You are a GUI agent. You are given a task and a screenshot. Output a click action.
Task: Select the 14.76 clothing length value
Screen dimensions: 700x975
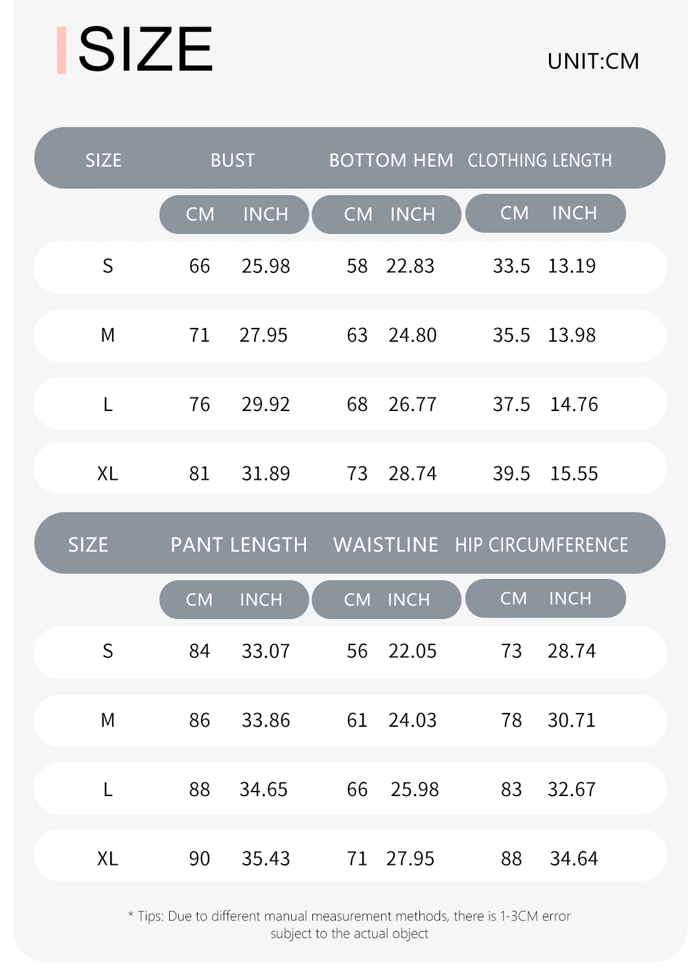574,405
